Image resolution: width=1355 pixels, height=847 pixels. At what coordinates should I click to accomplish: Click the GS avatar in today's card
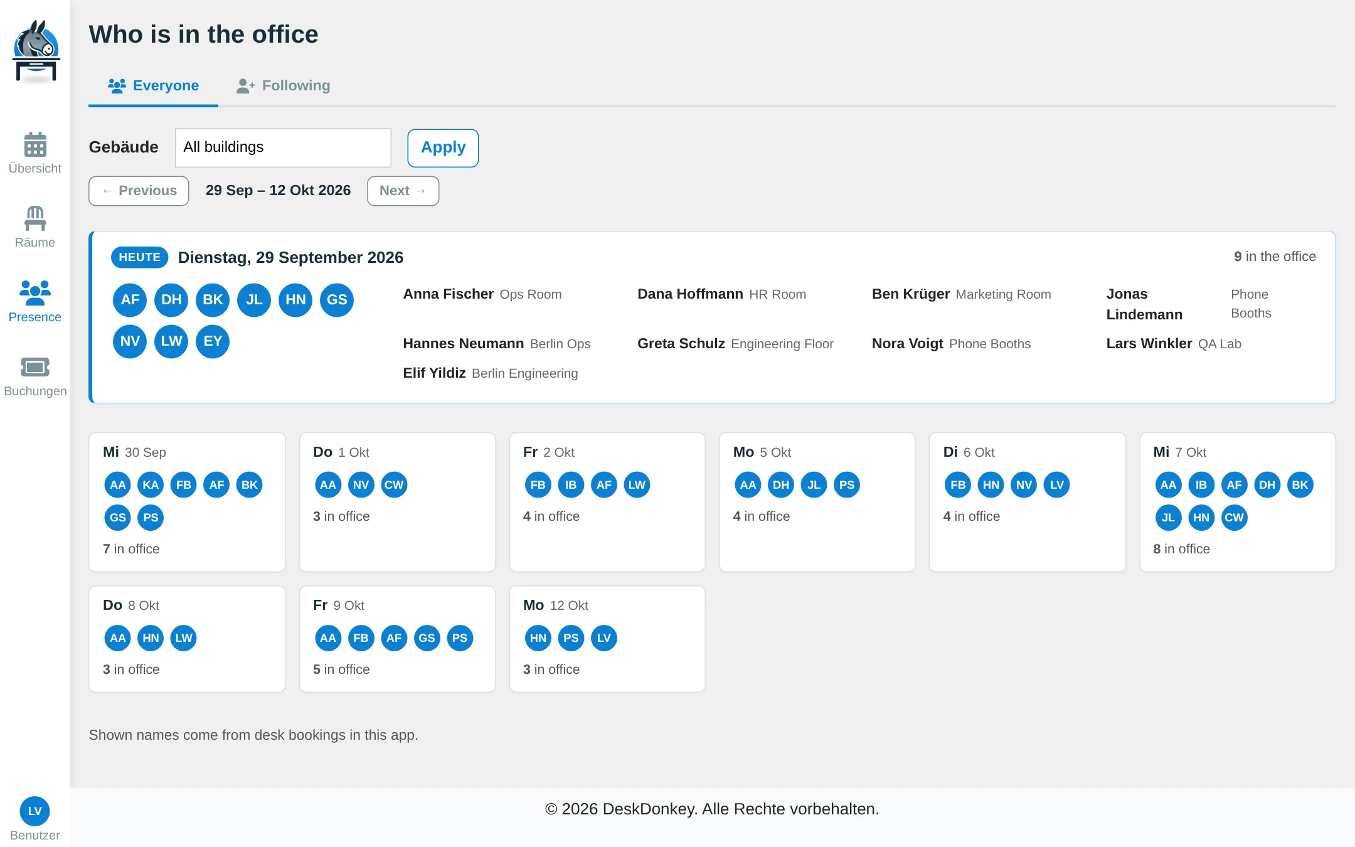337,300
